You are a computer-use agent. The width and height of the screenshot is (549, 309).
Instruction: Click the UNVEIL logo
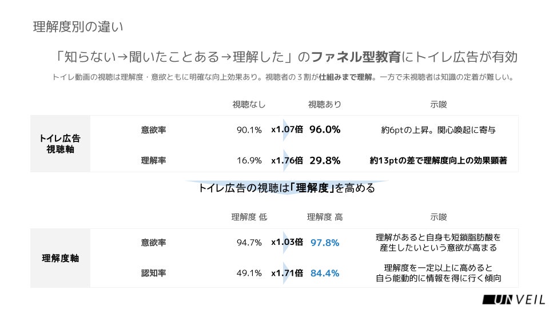(x=514, y=299)
